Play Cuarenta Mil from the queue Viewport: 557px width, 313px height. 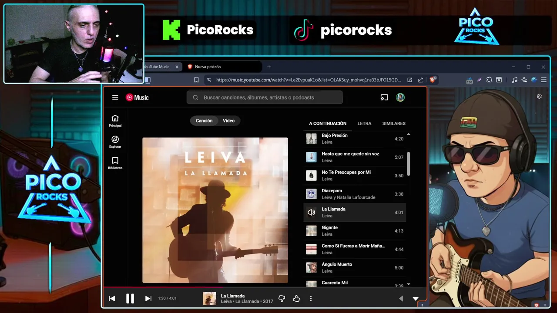(x=355, y=283)
